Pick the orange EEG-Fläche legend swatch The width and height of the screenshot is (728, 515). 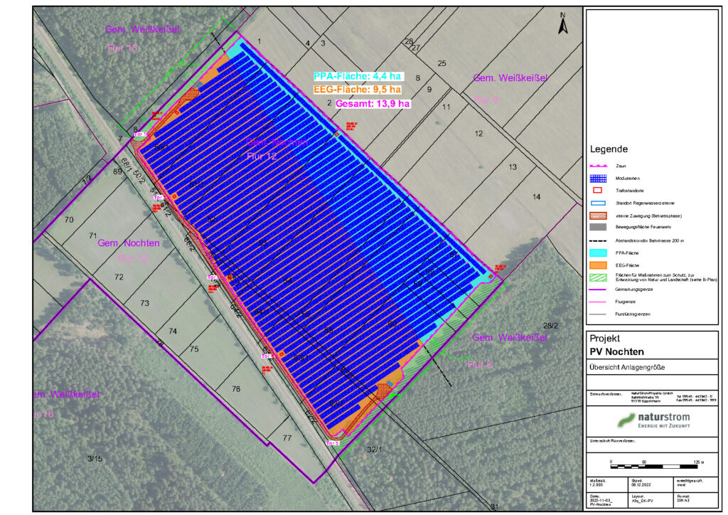pos(598,265)
